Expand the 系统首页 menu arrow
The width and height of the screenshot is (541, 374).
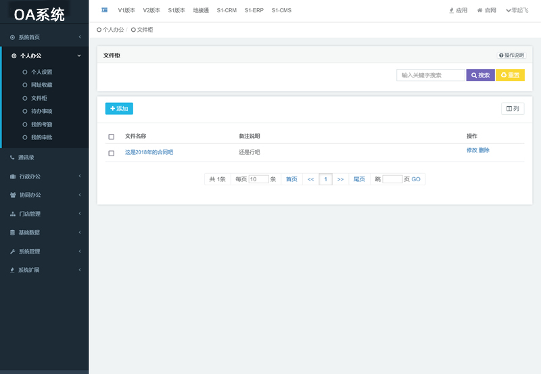click(x=80, y=37)
